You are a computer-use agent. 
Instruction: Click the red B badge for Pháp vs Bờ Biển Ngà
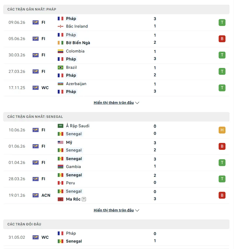tap(222, 39)
